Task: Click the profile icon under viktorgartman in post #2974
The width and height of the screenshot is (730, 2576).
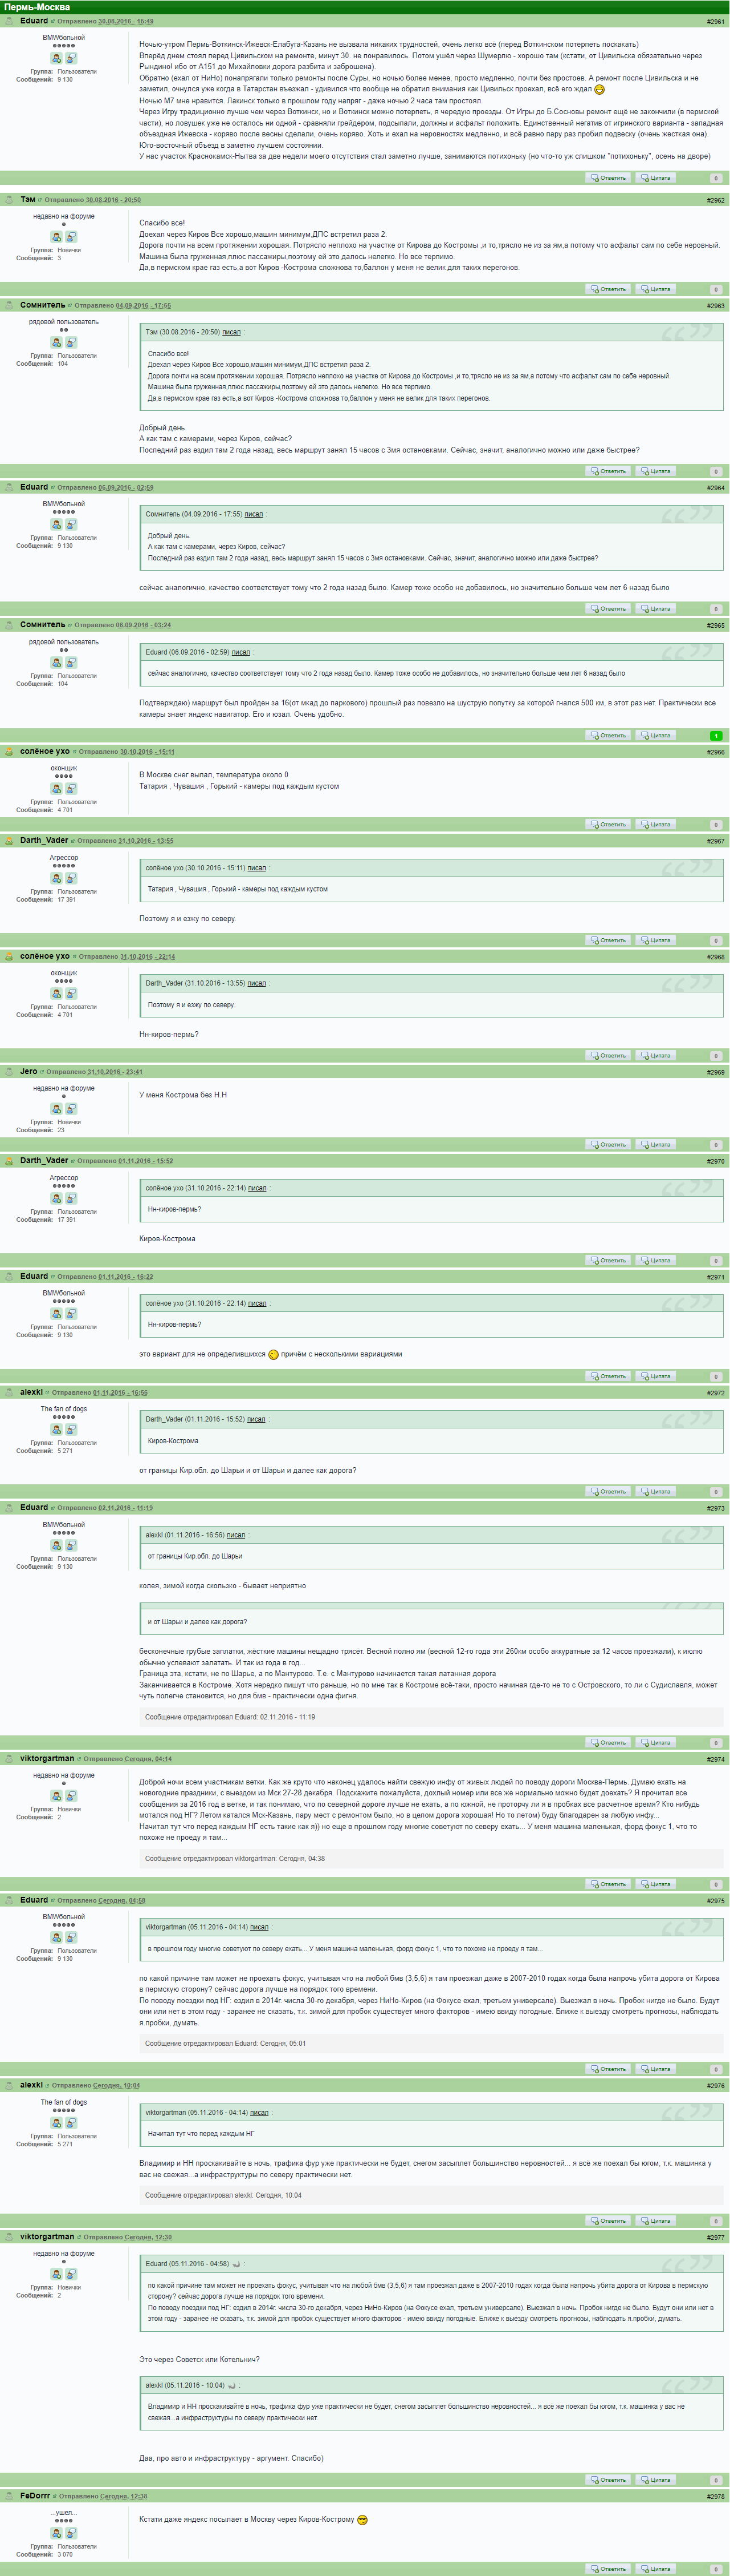Action: (x=57, y=1796)
